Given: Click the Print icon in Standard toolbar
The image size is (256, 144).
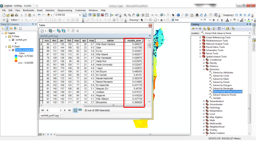Looking at the screenshot, I should coord(16,15).
